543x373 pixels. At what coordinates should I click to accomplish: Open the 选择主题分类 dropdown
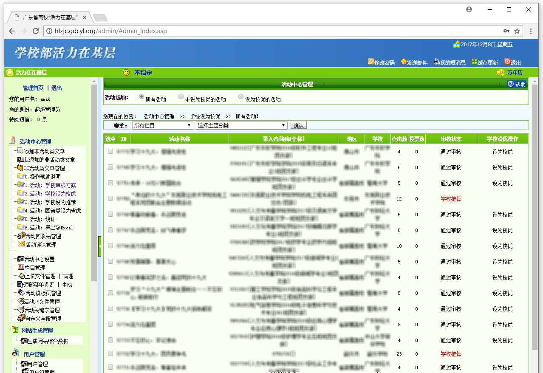tap(241, 126)
